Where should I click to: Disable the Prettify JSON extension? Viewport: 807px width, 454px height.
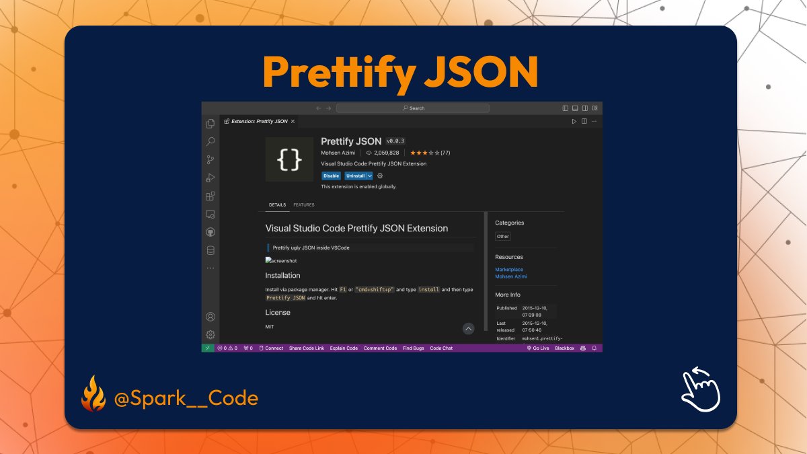click(x=332, y=176)
